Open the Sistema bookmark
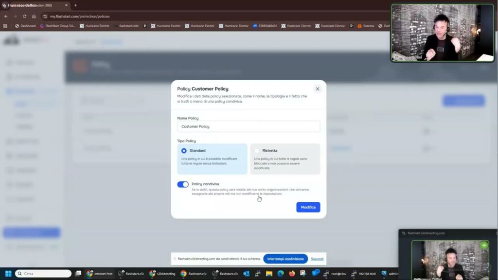Image resolution: width=498 pixels, height=280 pixels. click(366, 26)
